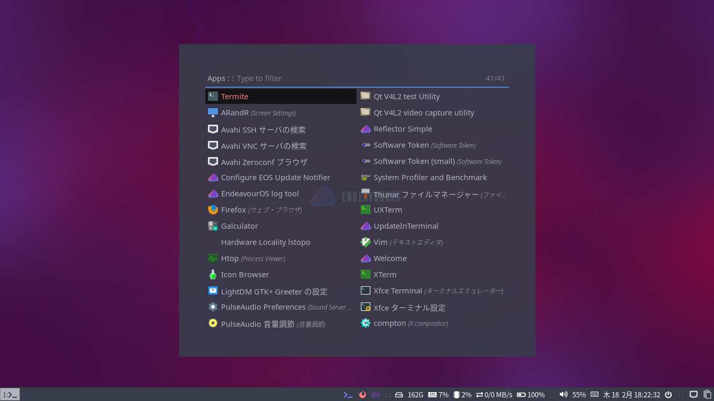The height and width of the screenshot is (401, 714).
Task: Click the battery indicator icon
Action: click(521, 395)
